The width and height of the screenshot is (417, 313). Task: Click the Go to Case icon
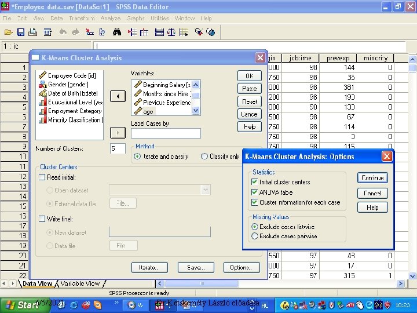pyautogui.click(x=89, y=32)
